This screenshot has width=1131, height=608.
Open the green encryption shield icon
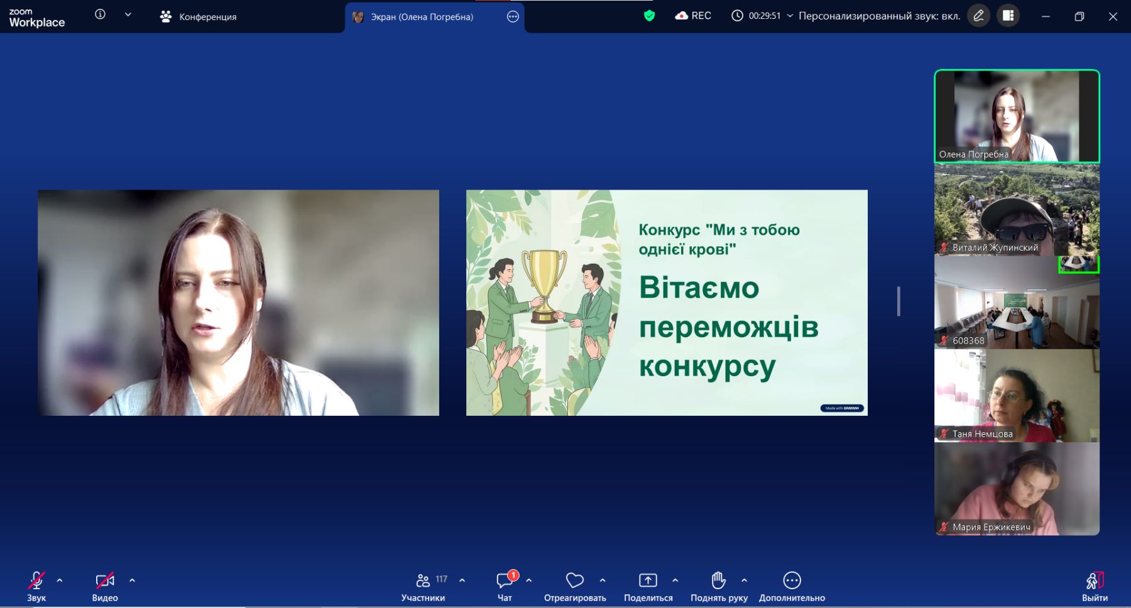[650, 16]
